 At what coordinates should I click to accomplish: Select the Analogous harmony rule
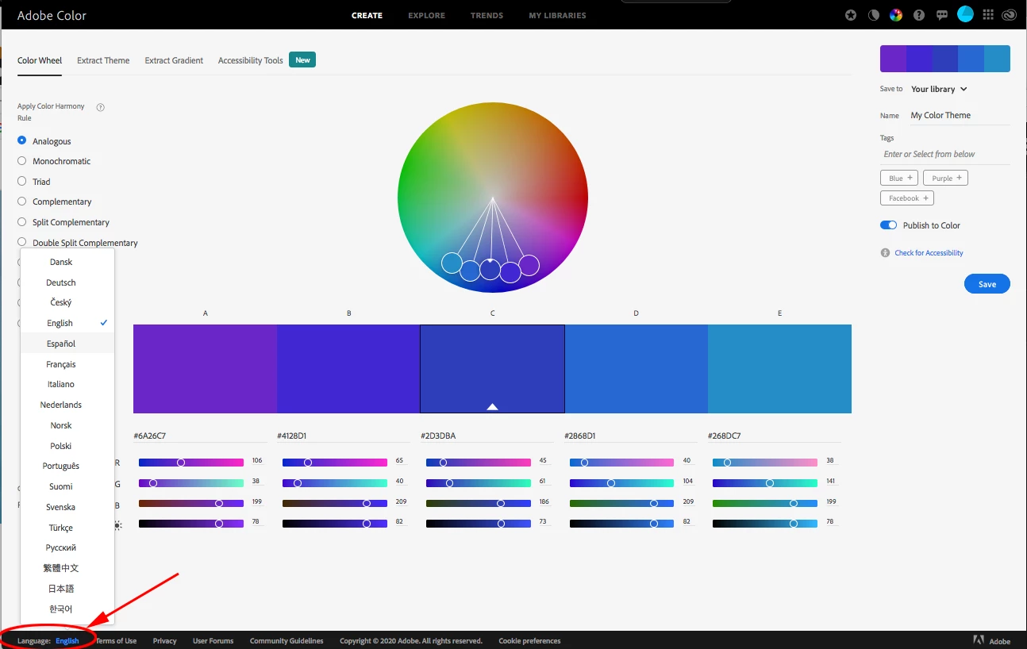tap(22, 140)
